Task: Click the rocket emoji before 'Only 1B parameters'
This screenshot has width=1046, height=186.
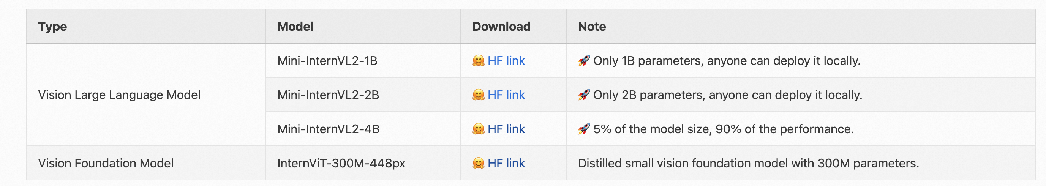Action: (x=584, y=61)
